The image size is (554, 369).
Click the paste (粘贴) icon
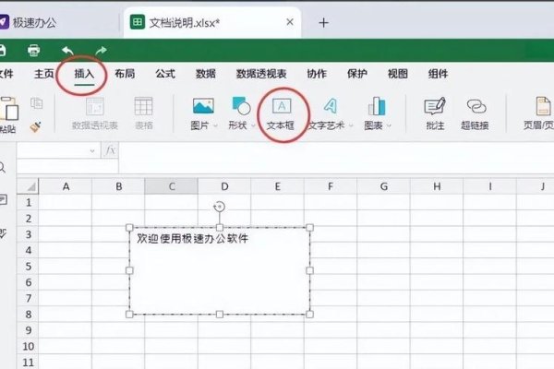[x=8, y=109]
